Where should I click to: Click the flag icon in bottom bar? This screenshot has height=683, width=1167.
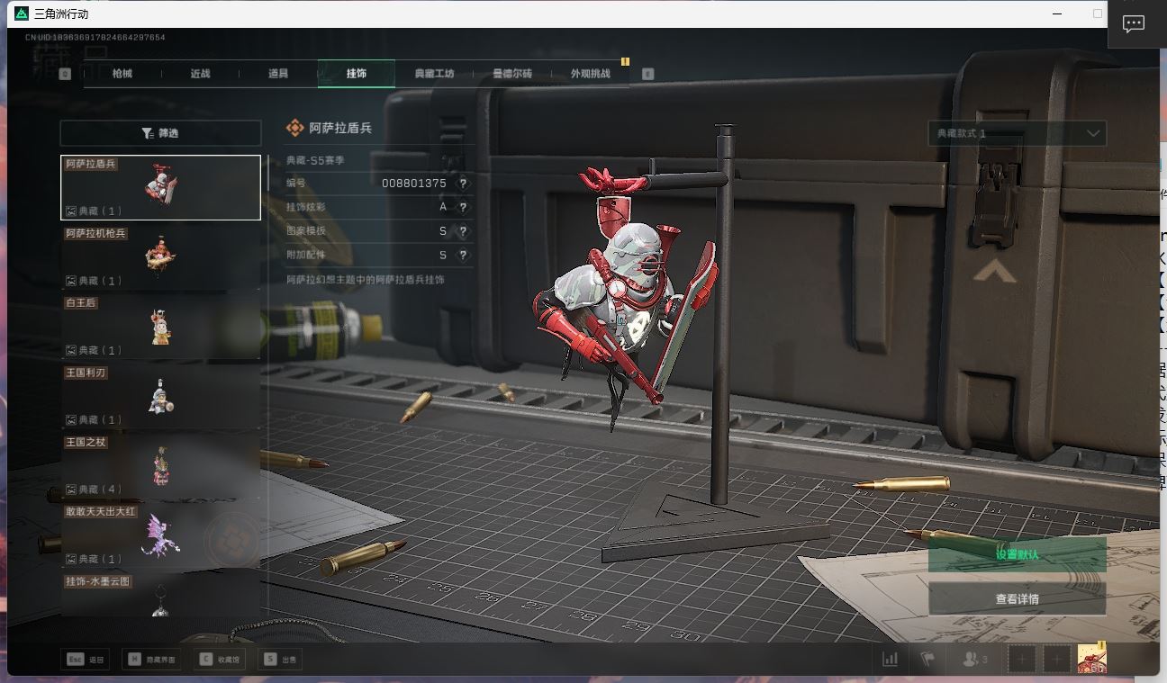point(927,660)
